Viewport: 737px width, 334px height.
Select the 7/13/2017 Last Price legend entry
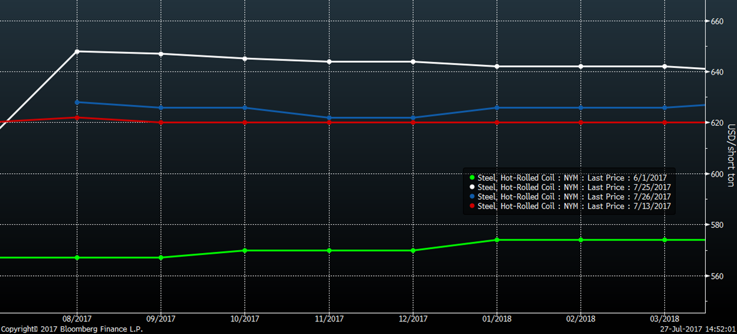click(x=574, y=206)
